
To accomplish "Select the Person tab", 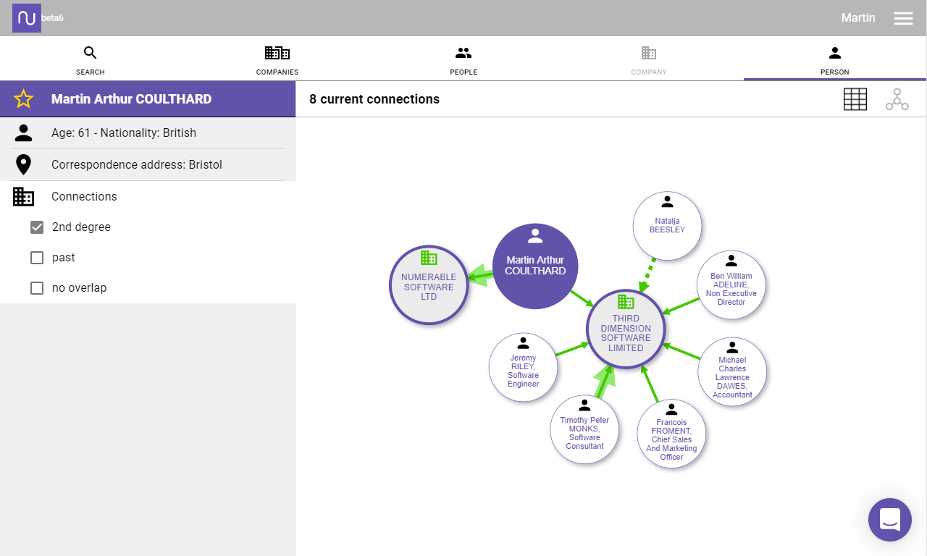I will 835,59.
